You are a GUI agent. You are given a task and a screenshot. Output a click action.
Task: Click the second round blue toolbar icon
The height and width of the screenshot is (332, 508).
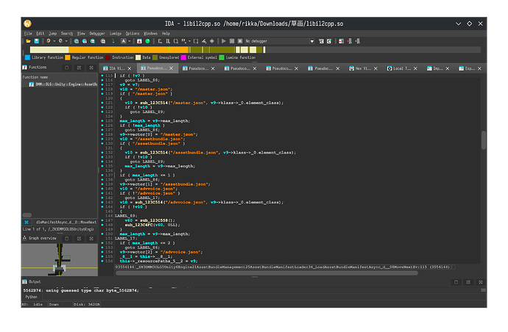[x=85, y=41]
